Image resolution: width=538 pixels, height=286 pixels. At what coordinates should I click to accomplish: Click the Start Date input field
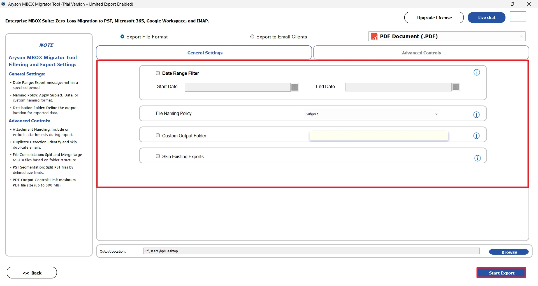(238, 87)
